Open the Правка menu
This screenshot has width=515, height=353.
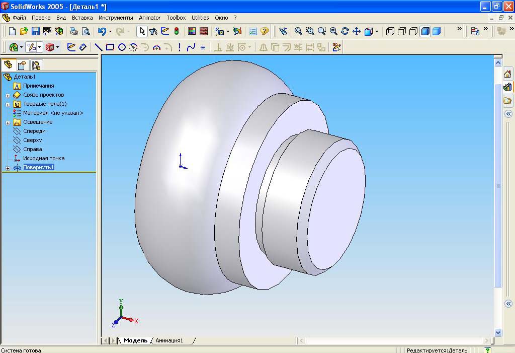41,18
